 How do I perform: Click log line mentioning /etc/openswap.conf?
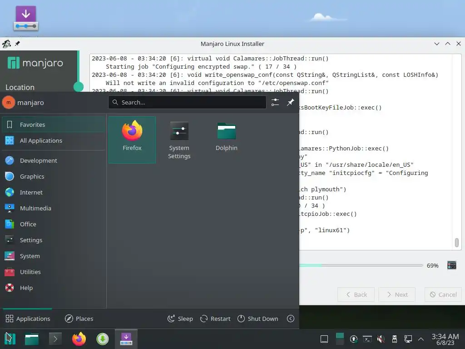[217, 83]
